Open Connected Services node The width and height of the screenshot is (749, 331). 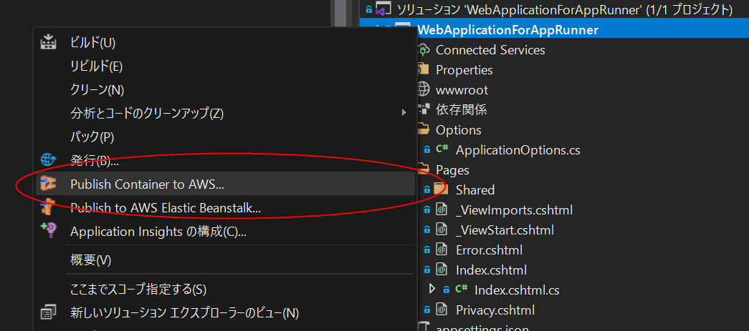[x=490, y=50]
